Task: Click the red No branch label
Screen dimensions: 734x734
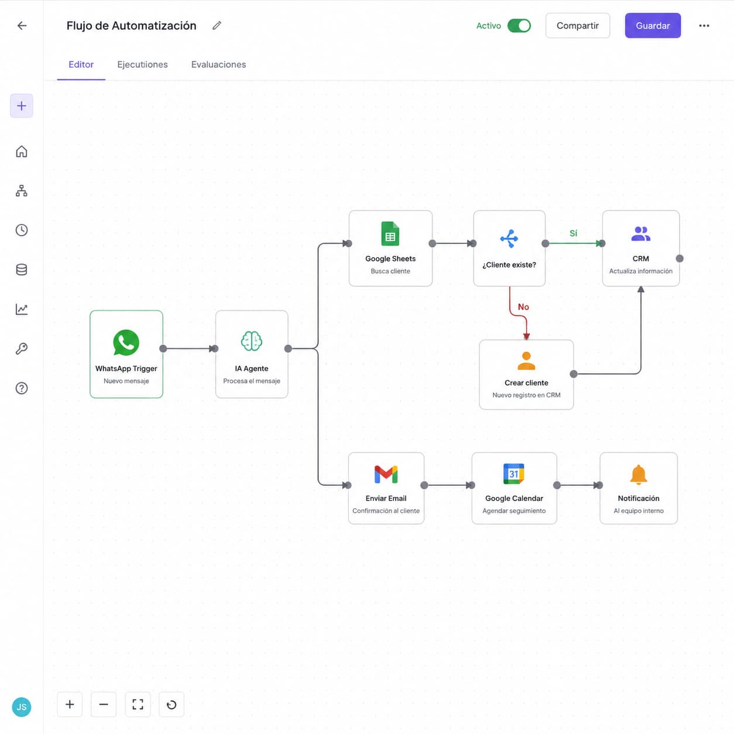Action: 523,307
